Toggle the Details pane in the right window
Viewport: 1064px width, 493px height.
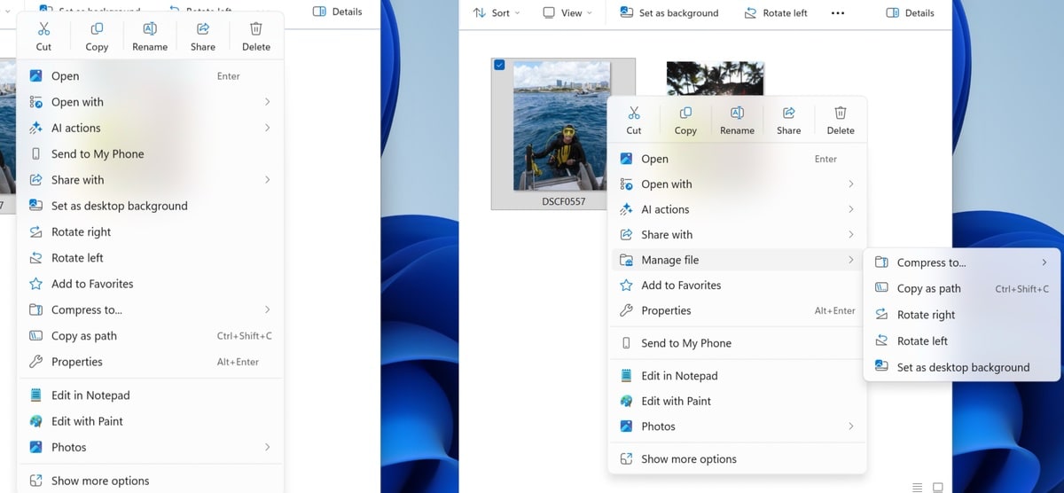[910, 13]
